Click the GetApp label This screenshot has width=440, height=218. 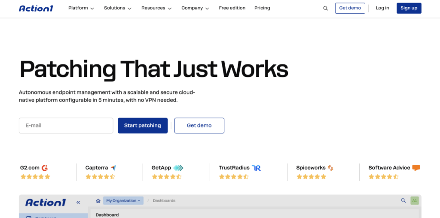(162, 168)
